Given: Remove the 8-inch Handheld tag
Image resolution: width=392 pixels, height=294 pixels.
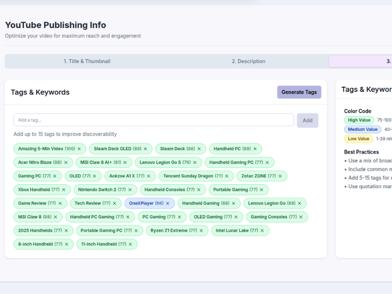Looking at the screenshot, I should tap(67, 244).
